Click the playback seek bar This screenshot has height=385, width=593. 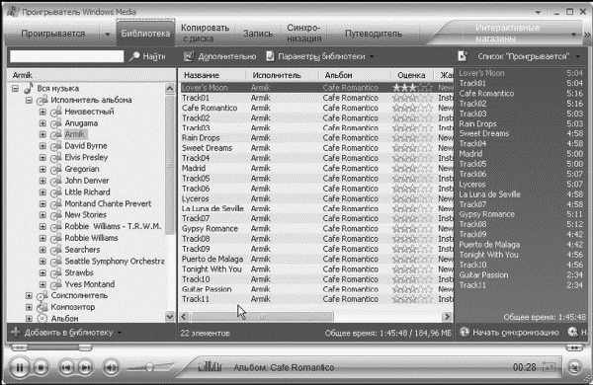click(51, 347)
